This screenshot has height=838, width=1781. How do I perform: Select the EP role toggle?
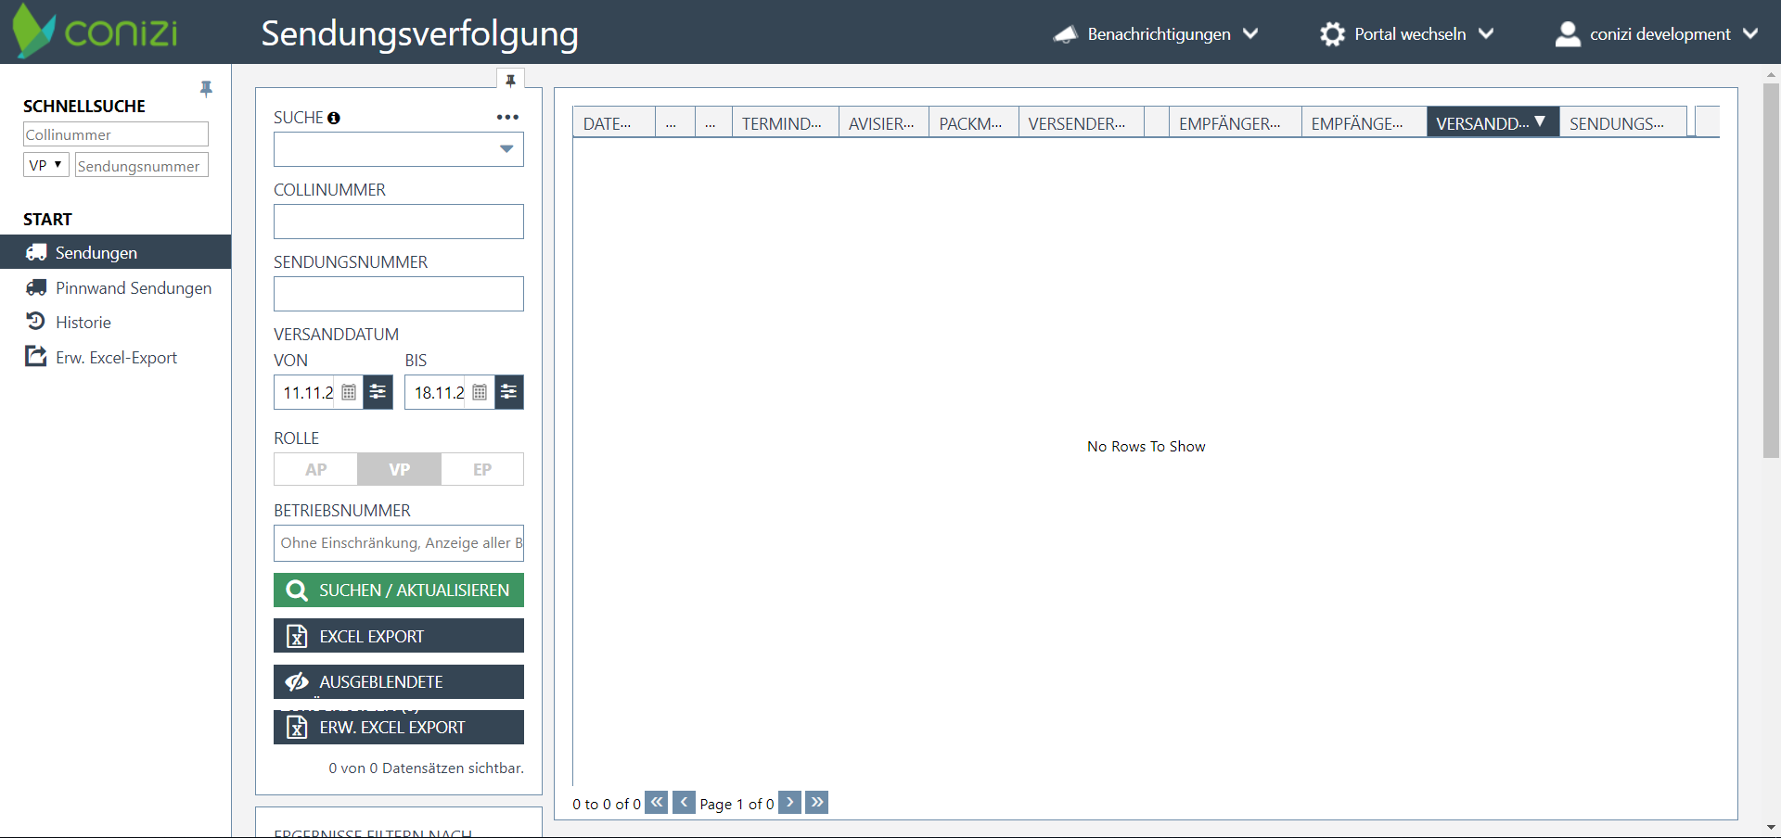[x=482, y=469]
